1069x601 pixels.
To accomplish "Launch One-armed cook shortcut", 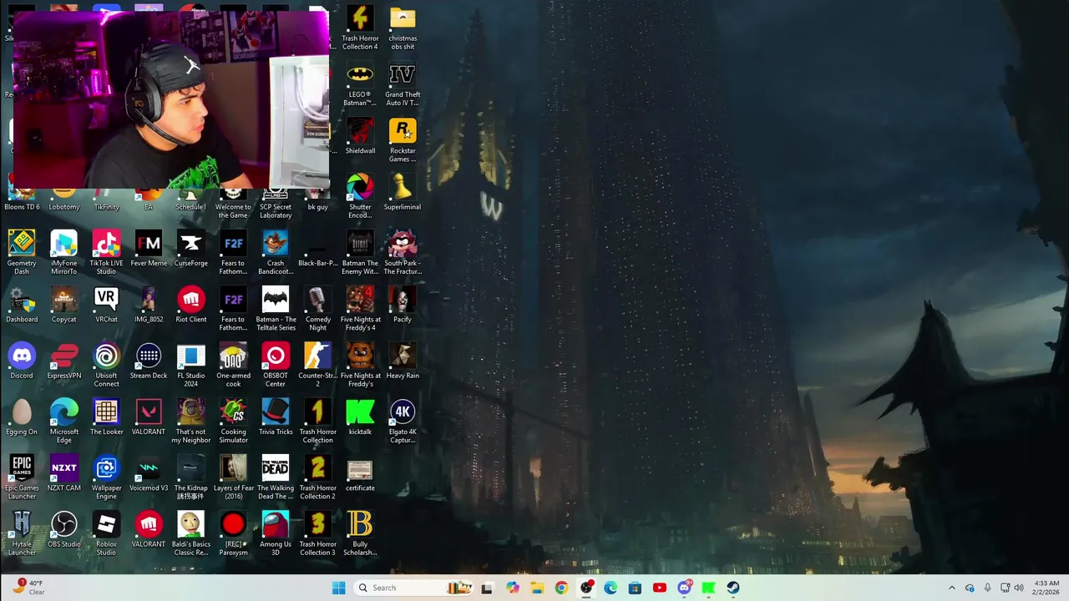I will click(233, 365).
